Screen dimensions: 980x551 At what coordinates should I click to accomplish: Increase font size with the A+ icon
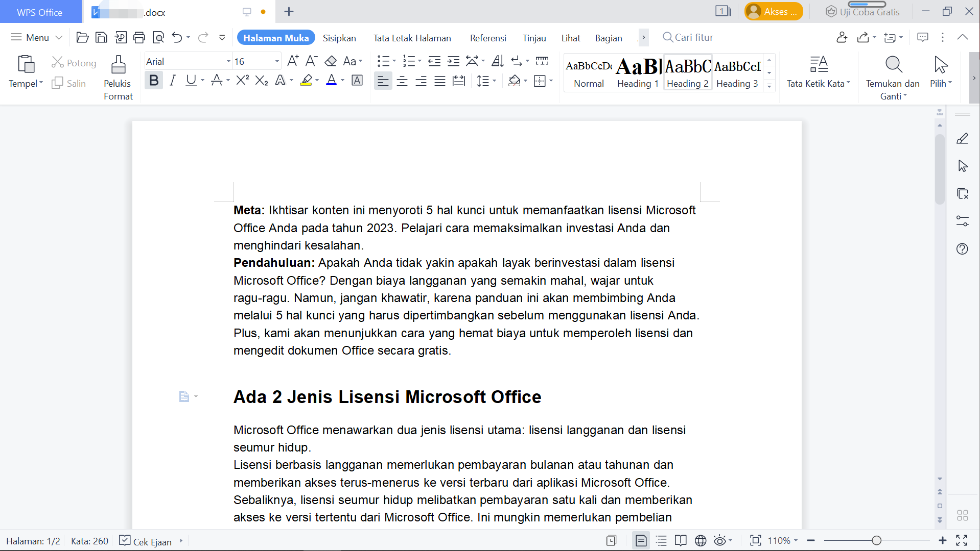coord(293,61)
